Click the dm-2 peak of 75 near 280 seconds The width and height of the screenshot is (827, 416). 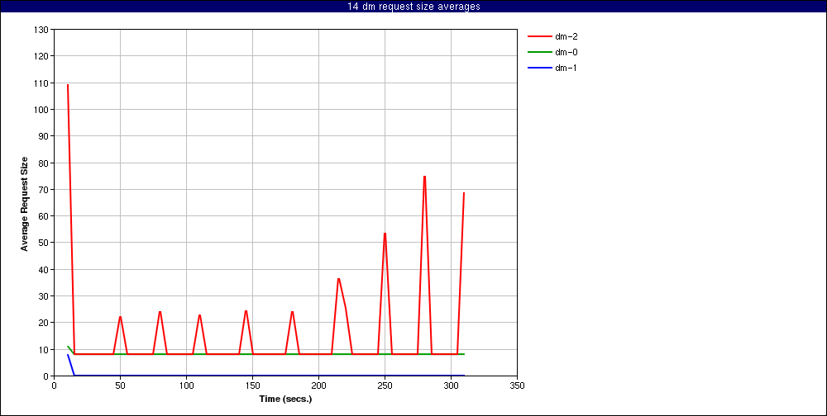[x=424, y=177]
